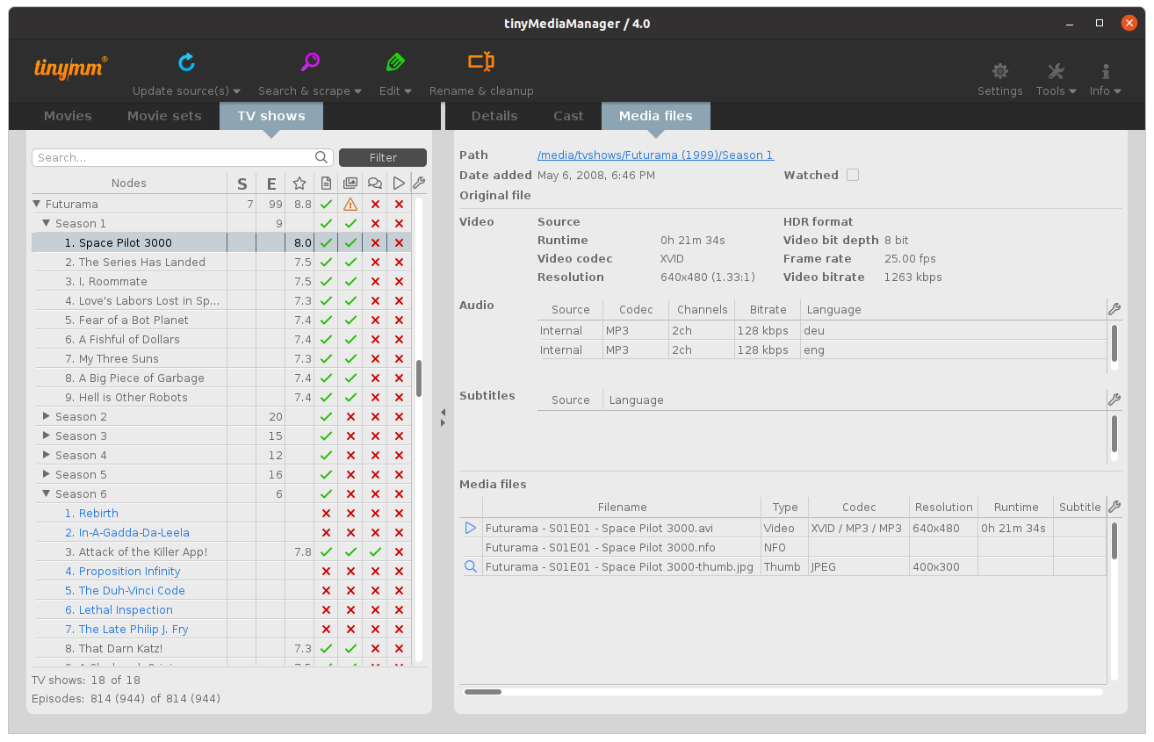This screenshot has height=742, width=1154.
Task: Open the Cast tab
Action: (568, 116)
